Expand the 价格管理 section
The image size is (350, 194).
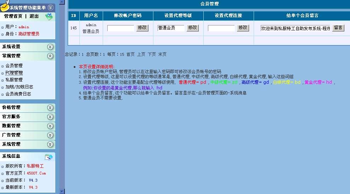click(50, 107)
